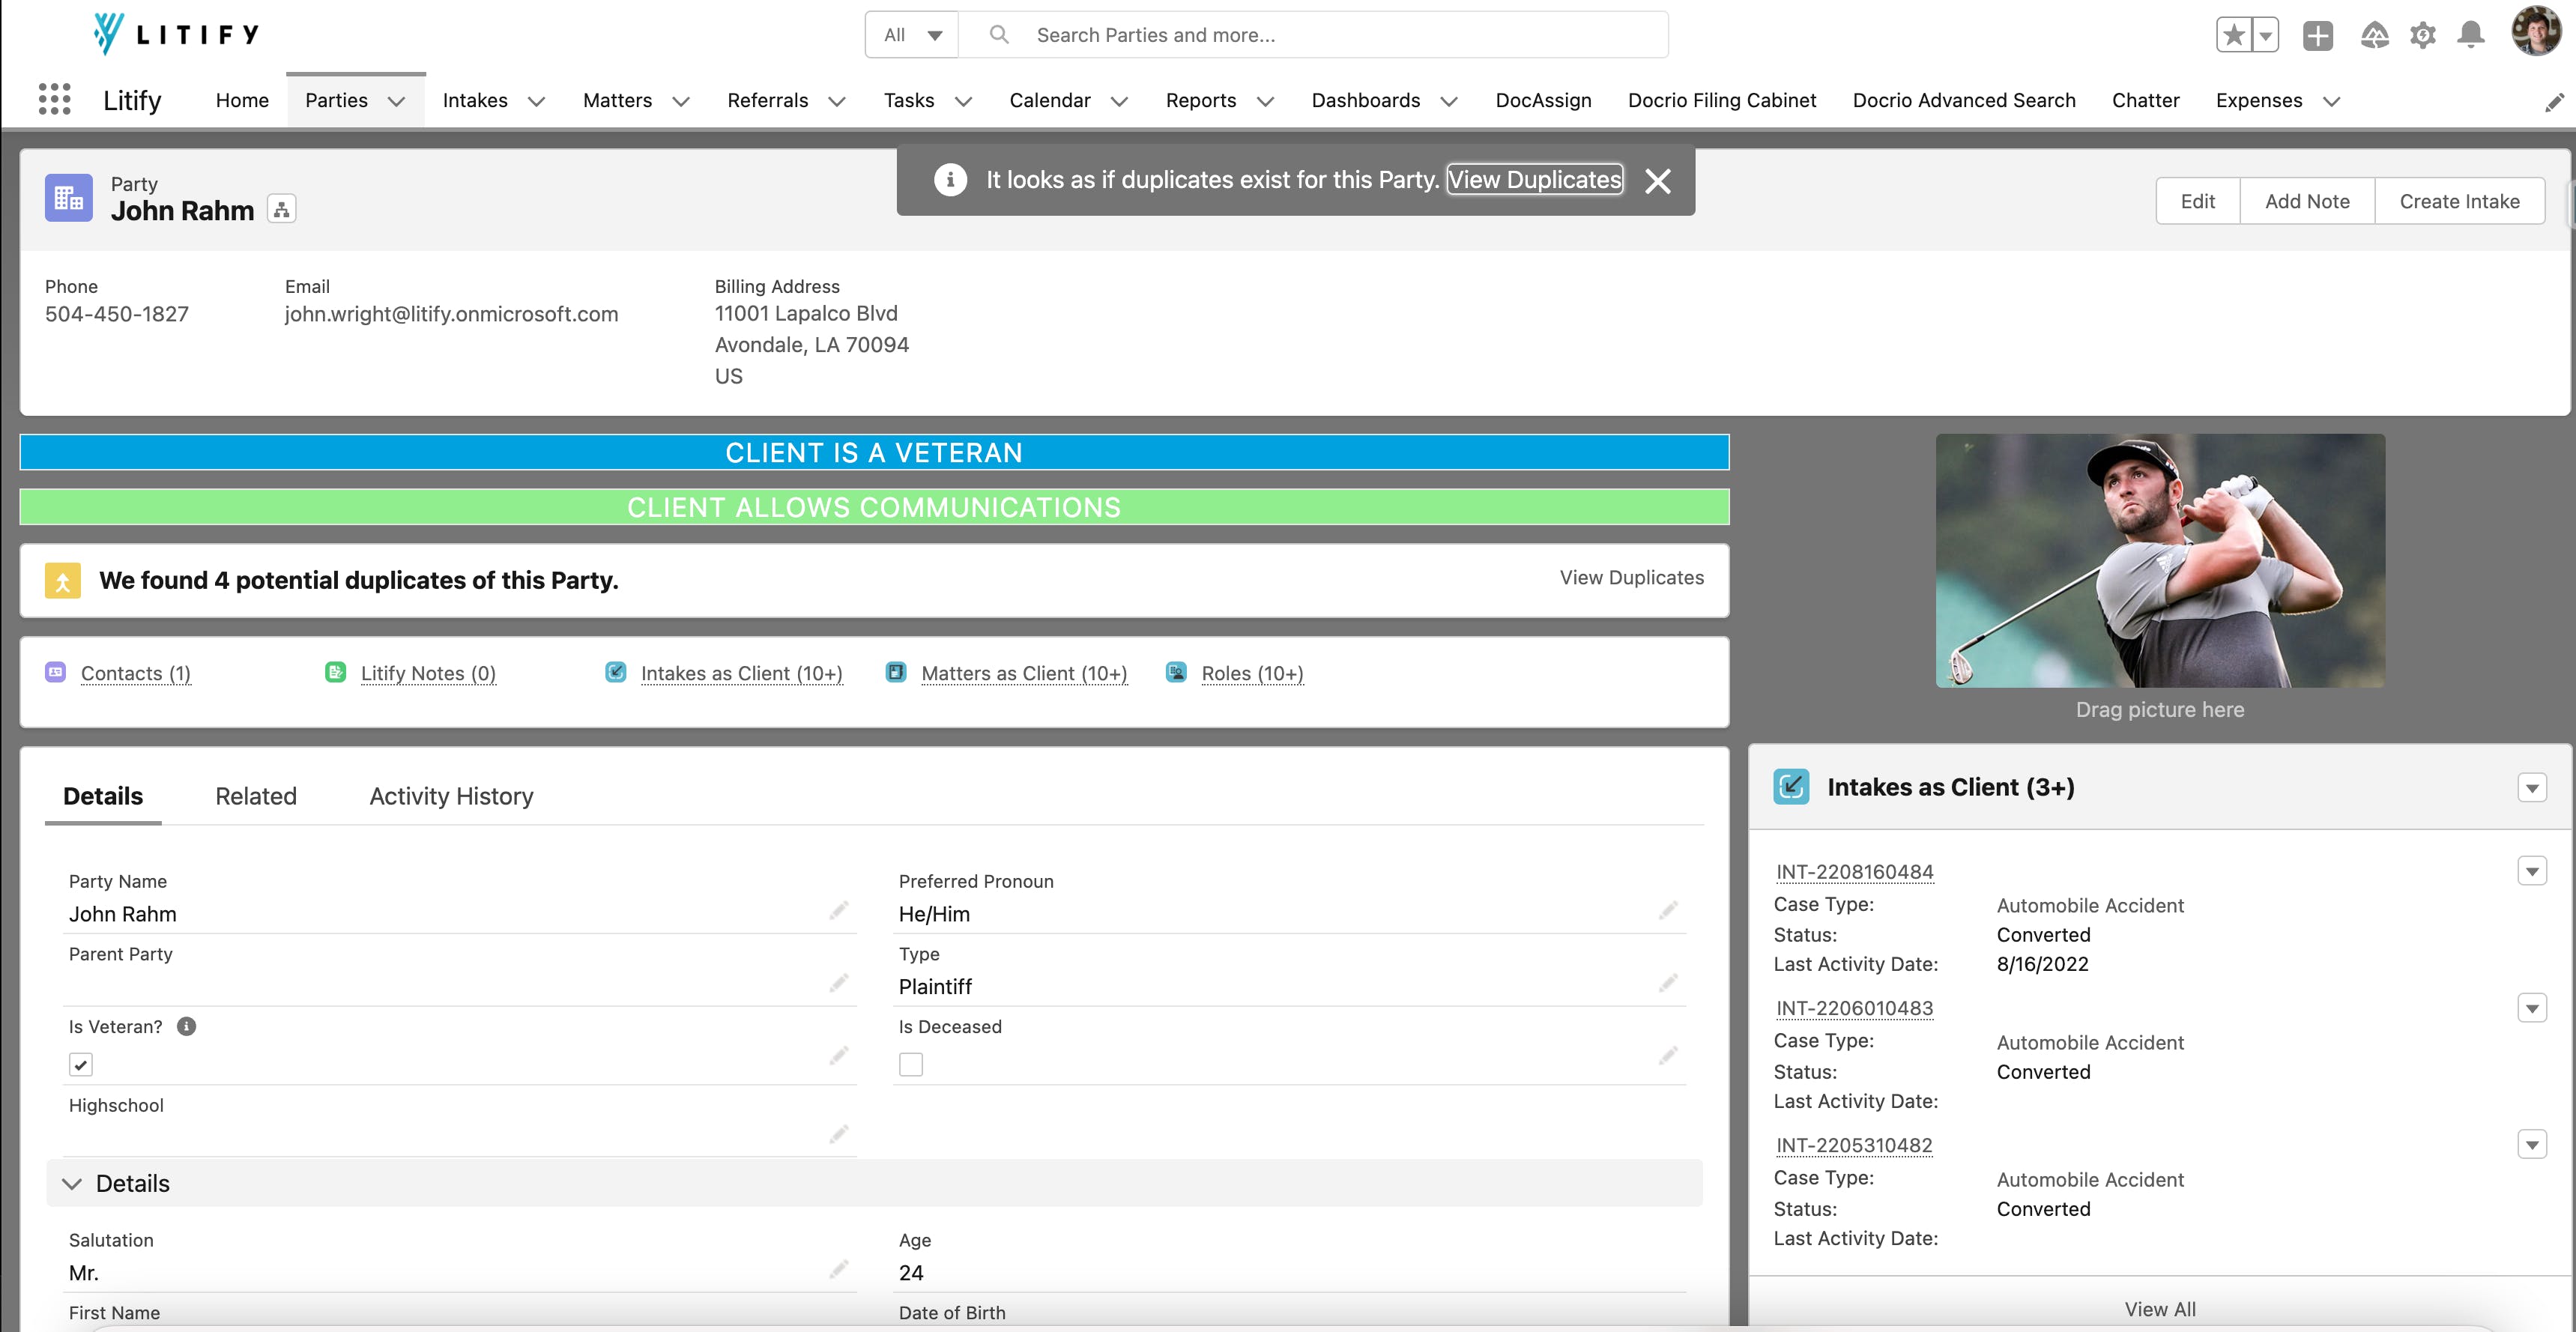Screen dimensions: 2576x1332
Task: Close the duplicates notification banner
Action: pyautogui.click(x=1657, y=181)
